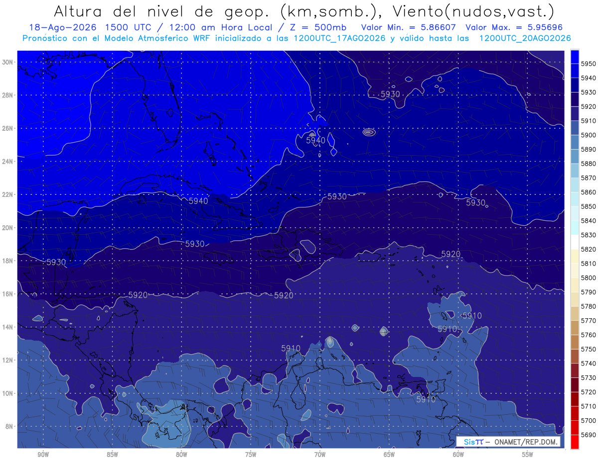The width and height of the screenshot is (598, 461).
Task: Click the 5930 contour label near 28N 65W
Action: click(390, 94)
